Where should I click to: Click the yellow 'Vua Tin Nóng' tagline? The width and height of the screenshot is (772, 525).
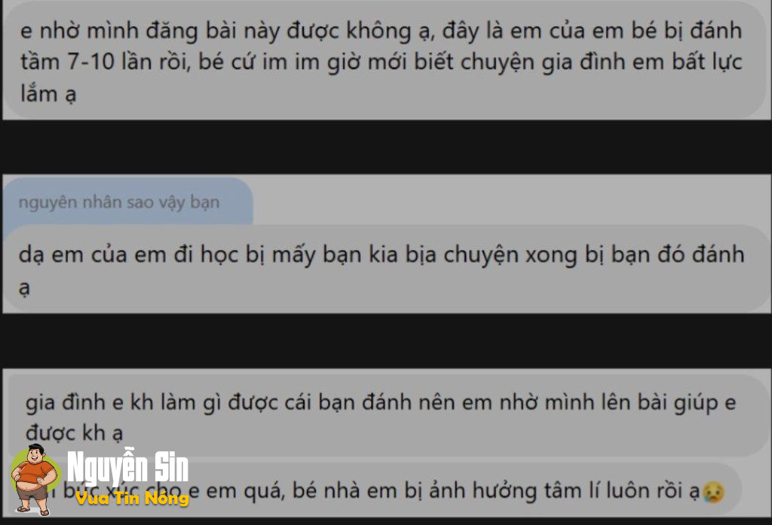pos(133,498)
